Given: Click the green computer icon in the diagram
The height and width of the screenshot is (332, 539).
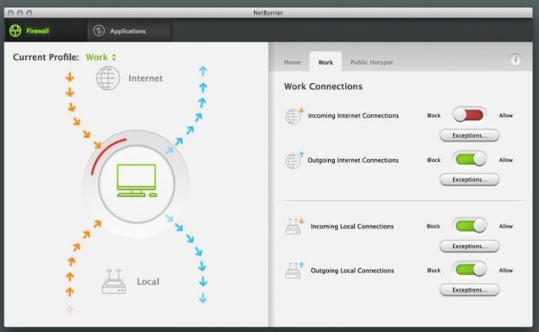Looking at the screenshot, I should coord(137,181).
